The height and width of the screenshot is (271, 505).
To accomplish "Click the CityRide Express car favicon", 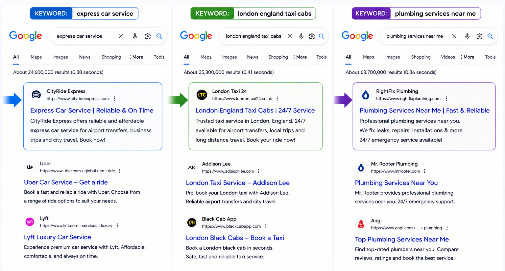I will pyautogui.click(x=36, y=95).
